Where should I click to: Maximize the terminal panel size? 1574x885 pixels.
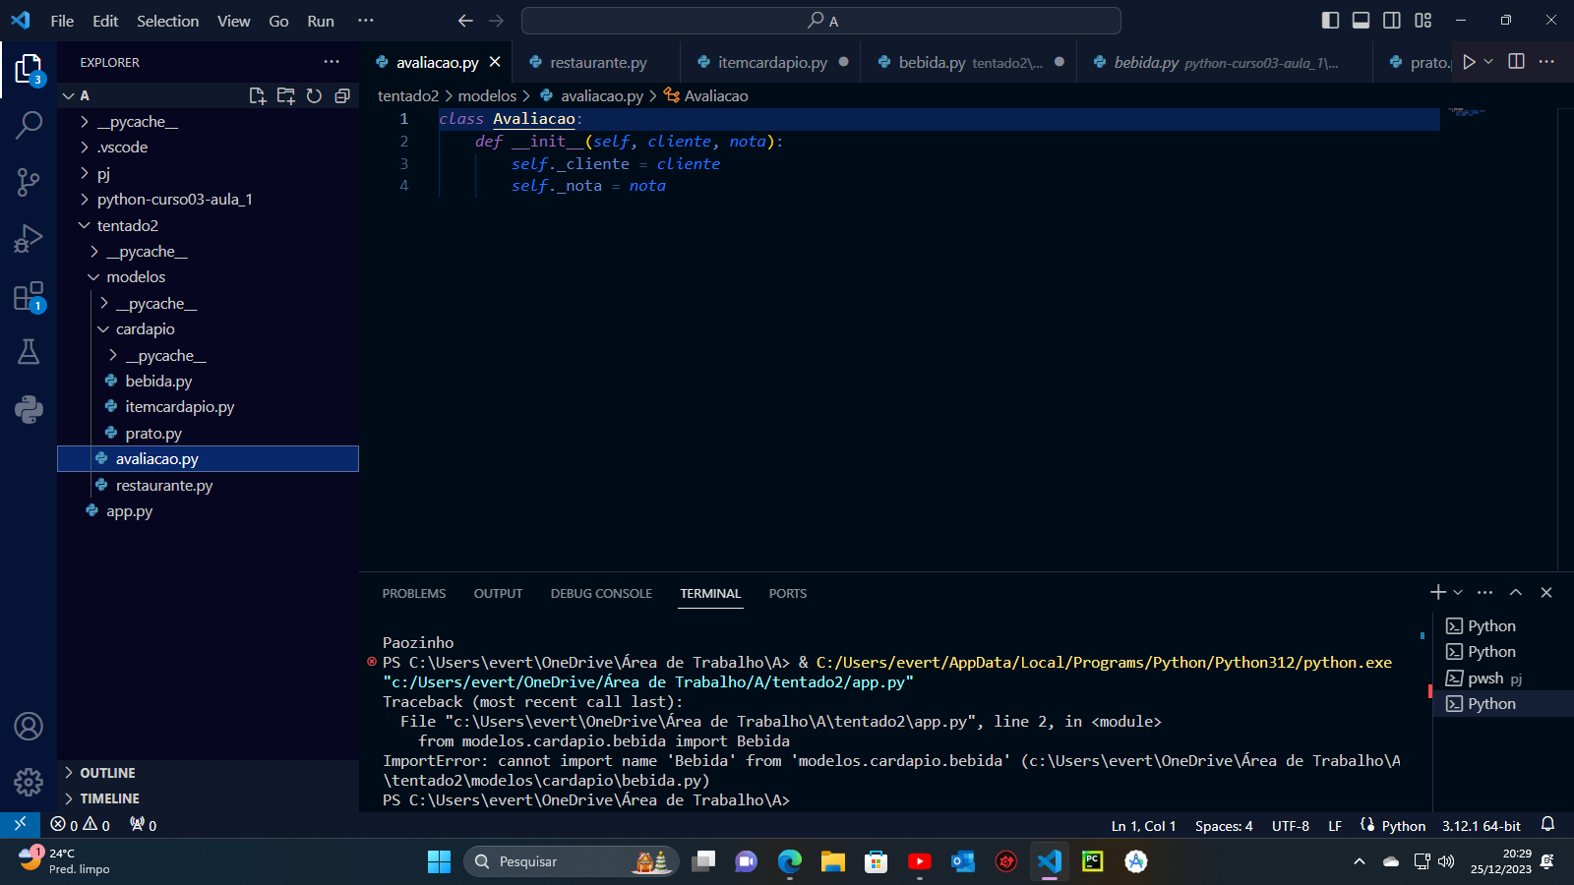[x=1516, y=592]
